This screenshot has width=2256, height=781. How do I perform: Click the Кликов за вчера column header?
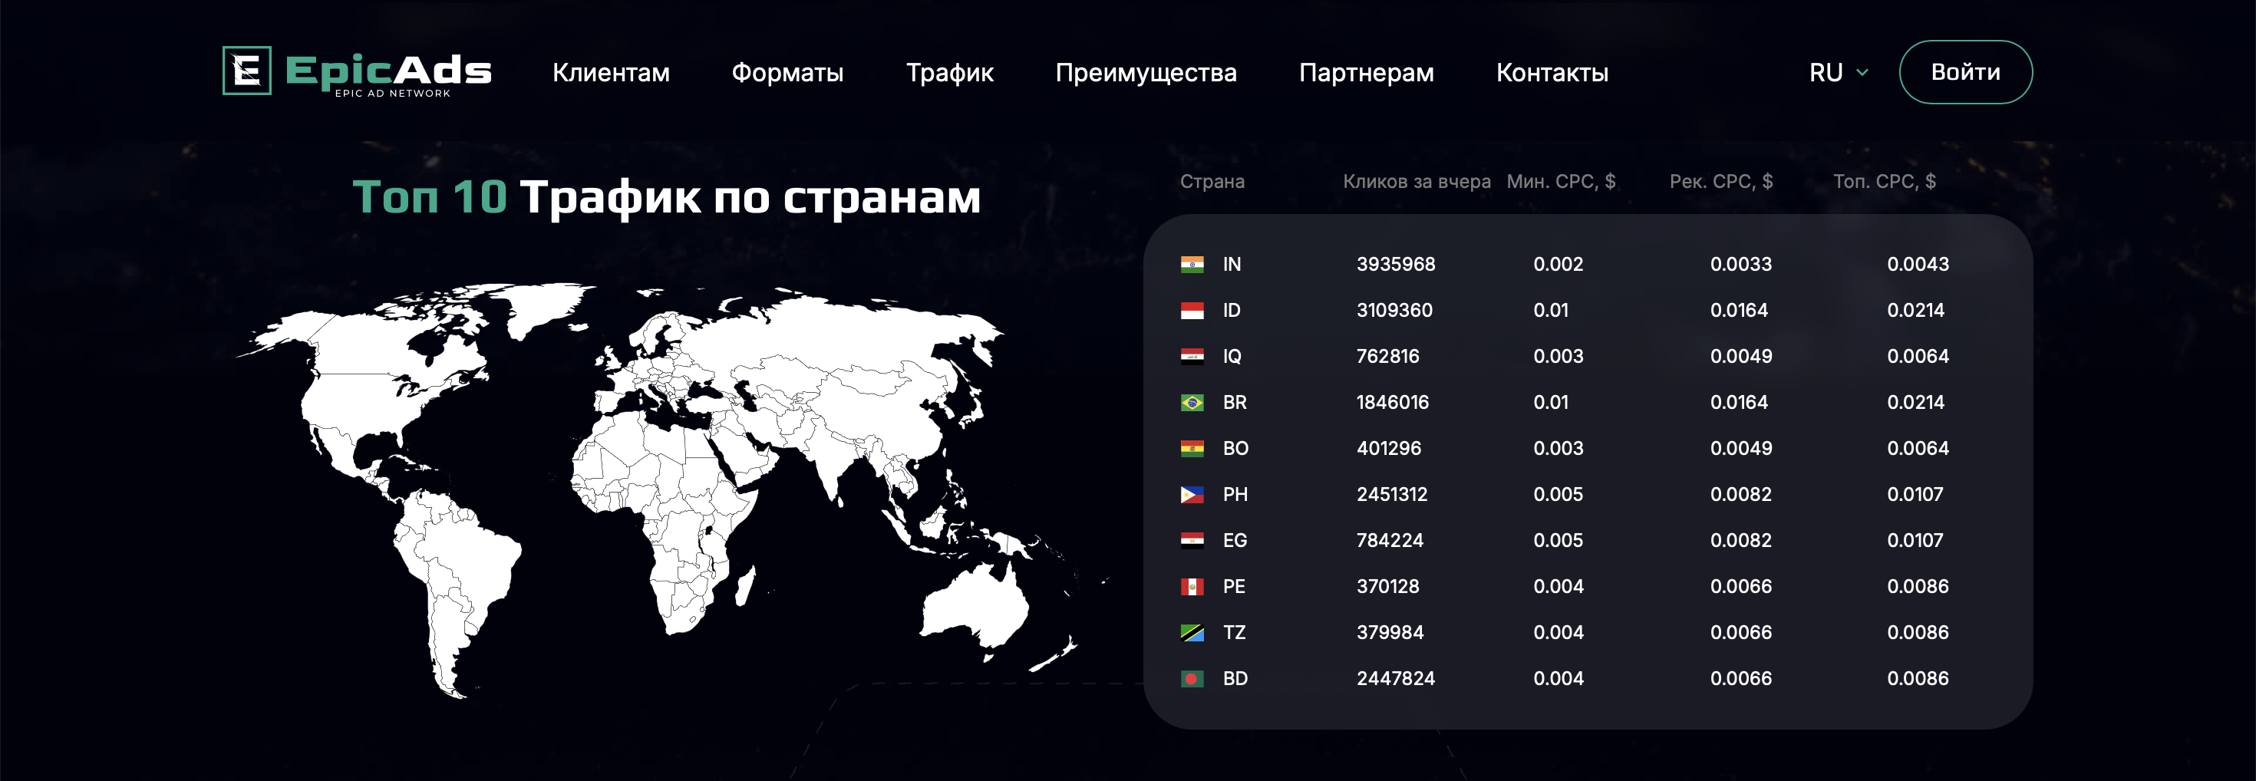(1416, 181)
